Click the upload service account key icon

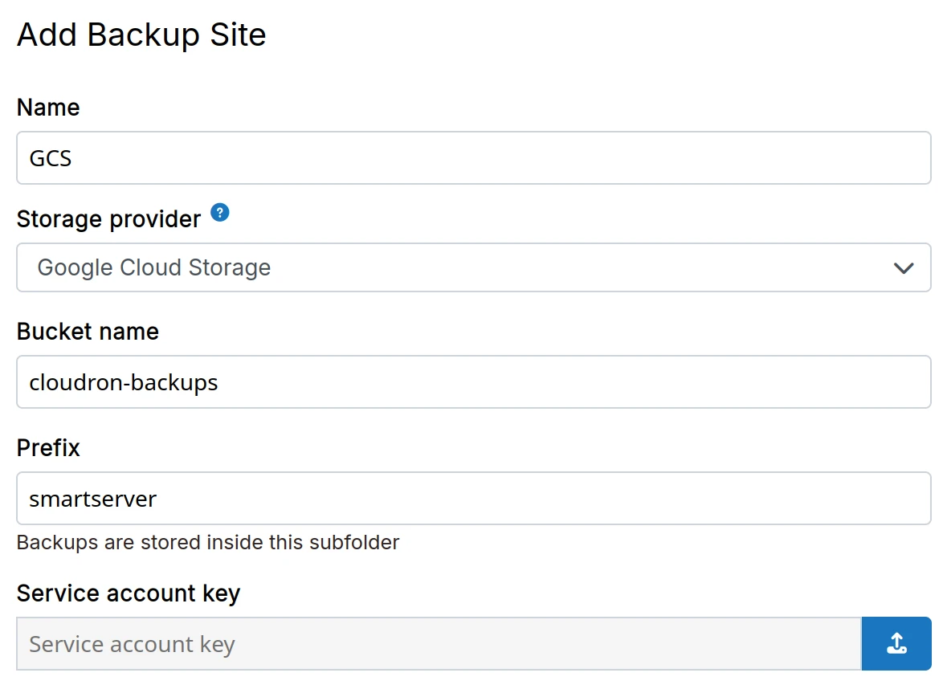pos(896,643)
